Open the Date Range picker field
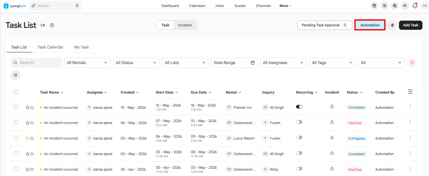 [x=234, y=63]
